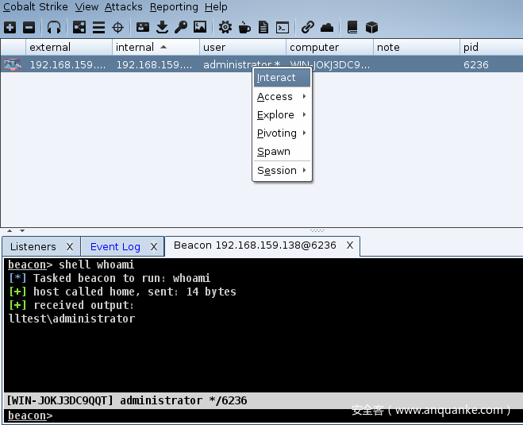Collapse bottom pane with down arrow
This screenshot has height=425, width=523.
point(22,230)
